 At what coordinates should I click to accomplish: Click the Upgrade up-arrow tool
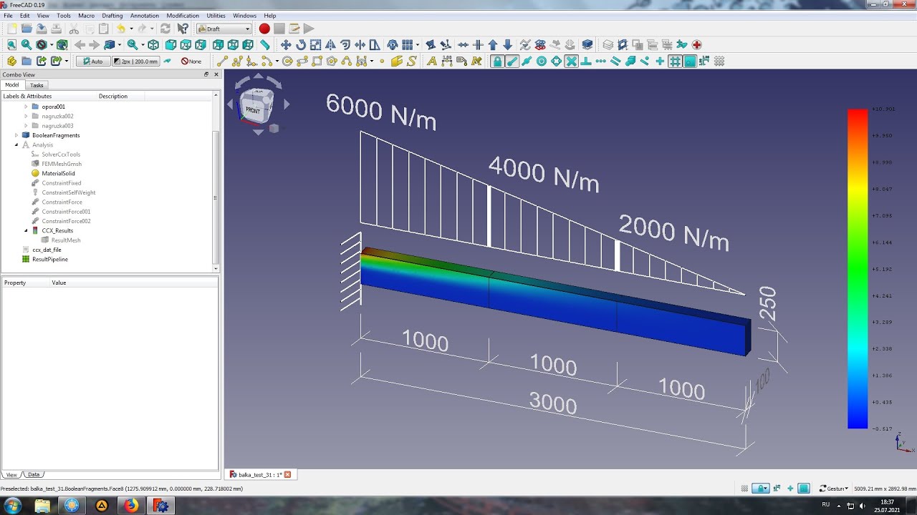point(492,45)
